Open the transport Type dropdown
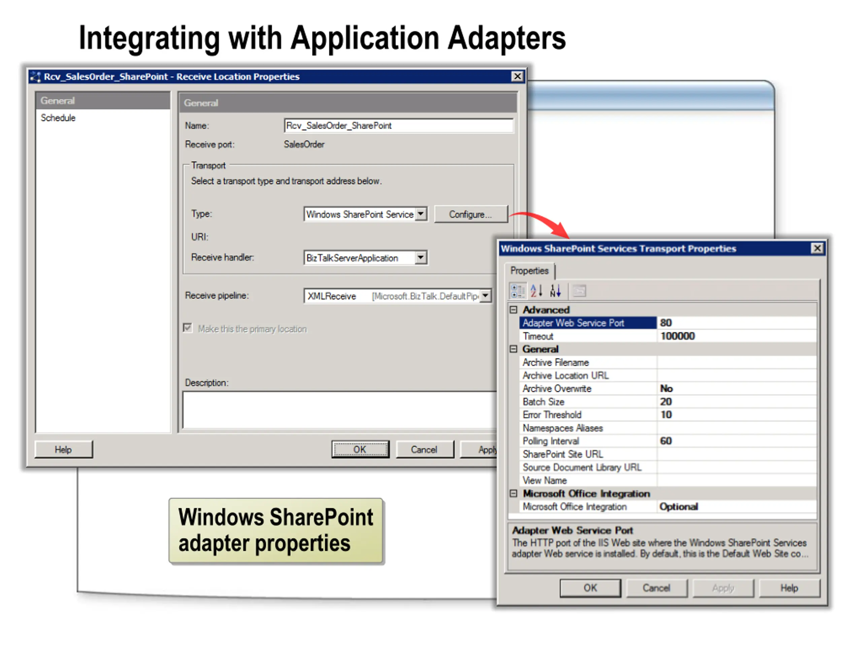The height and width of the screenshot is (646, 862). (x=421, y=214)
